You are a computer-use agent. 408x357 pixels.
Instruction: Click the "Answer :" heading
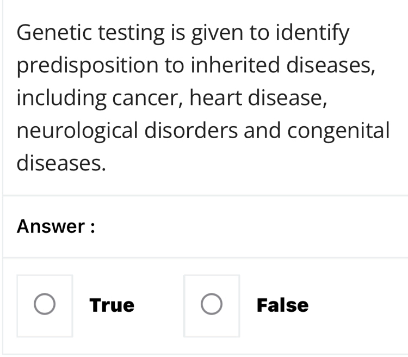(56, 226)
